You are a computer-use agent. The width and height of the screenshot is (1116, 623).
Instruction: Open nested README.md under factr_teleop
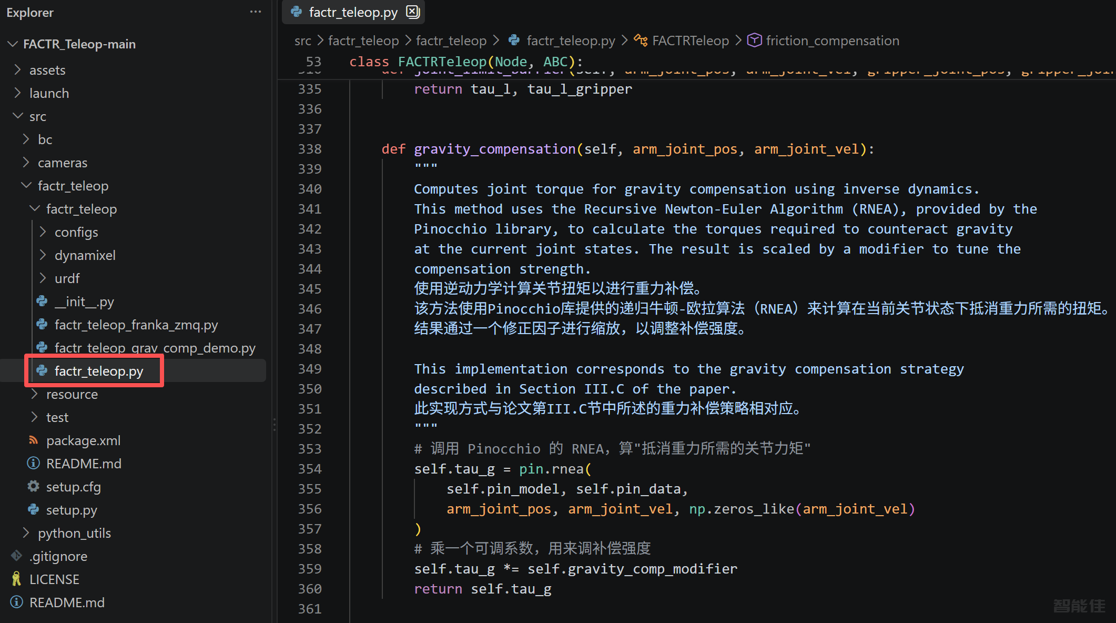click(84, 464)
